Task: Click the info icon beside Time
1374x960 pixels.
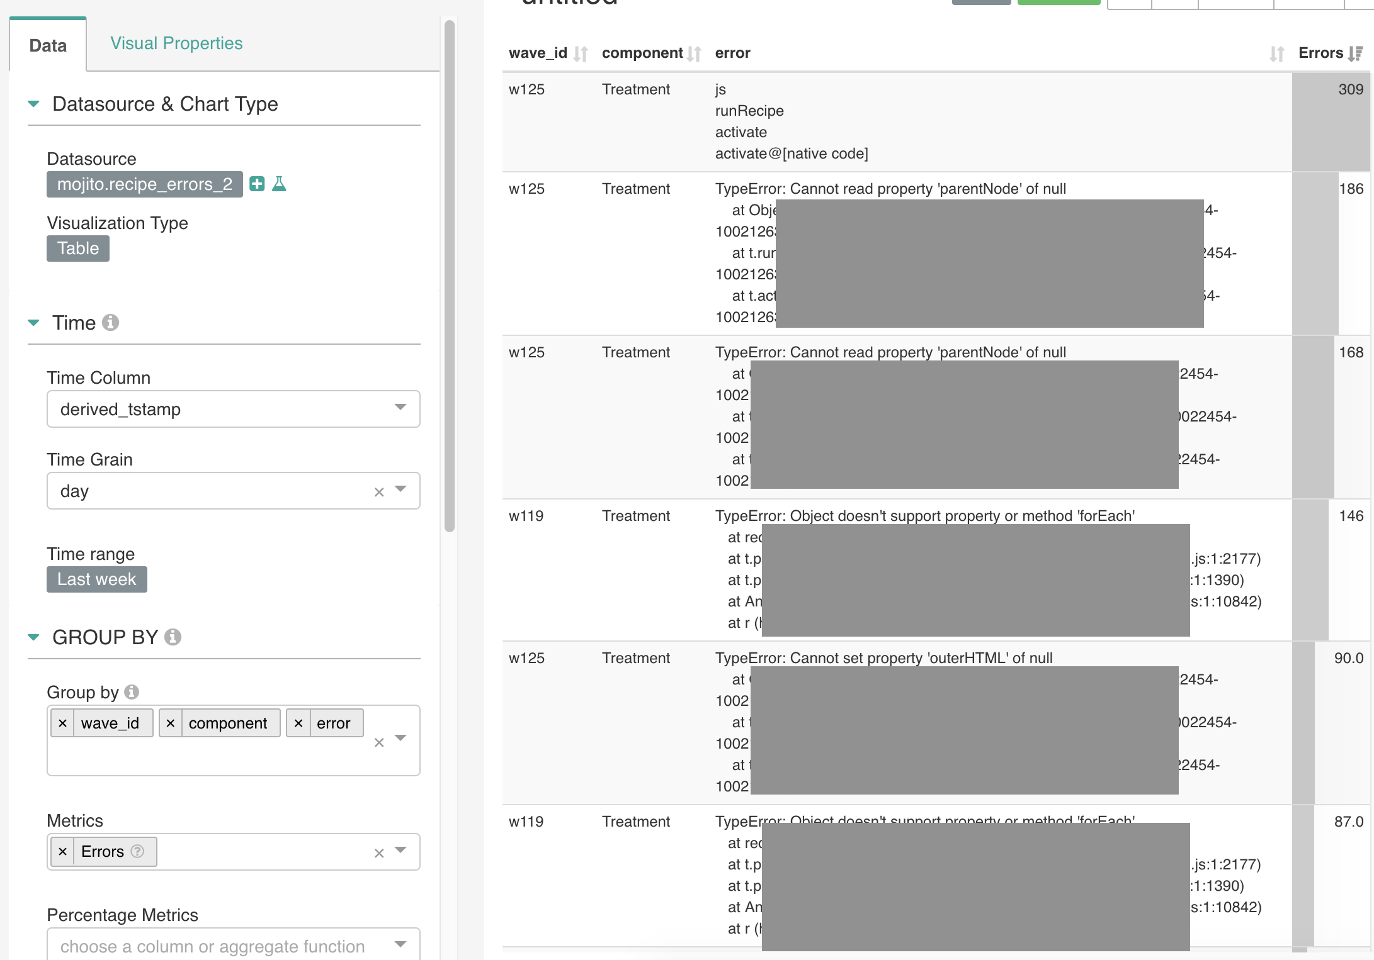Action: click(112, 323)
